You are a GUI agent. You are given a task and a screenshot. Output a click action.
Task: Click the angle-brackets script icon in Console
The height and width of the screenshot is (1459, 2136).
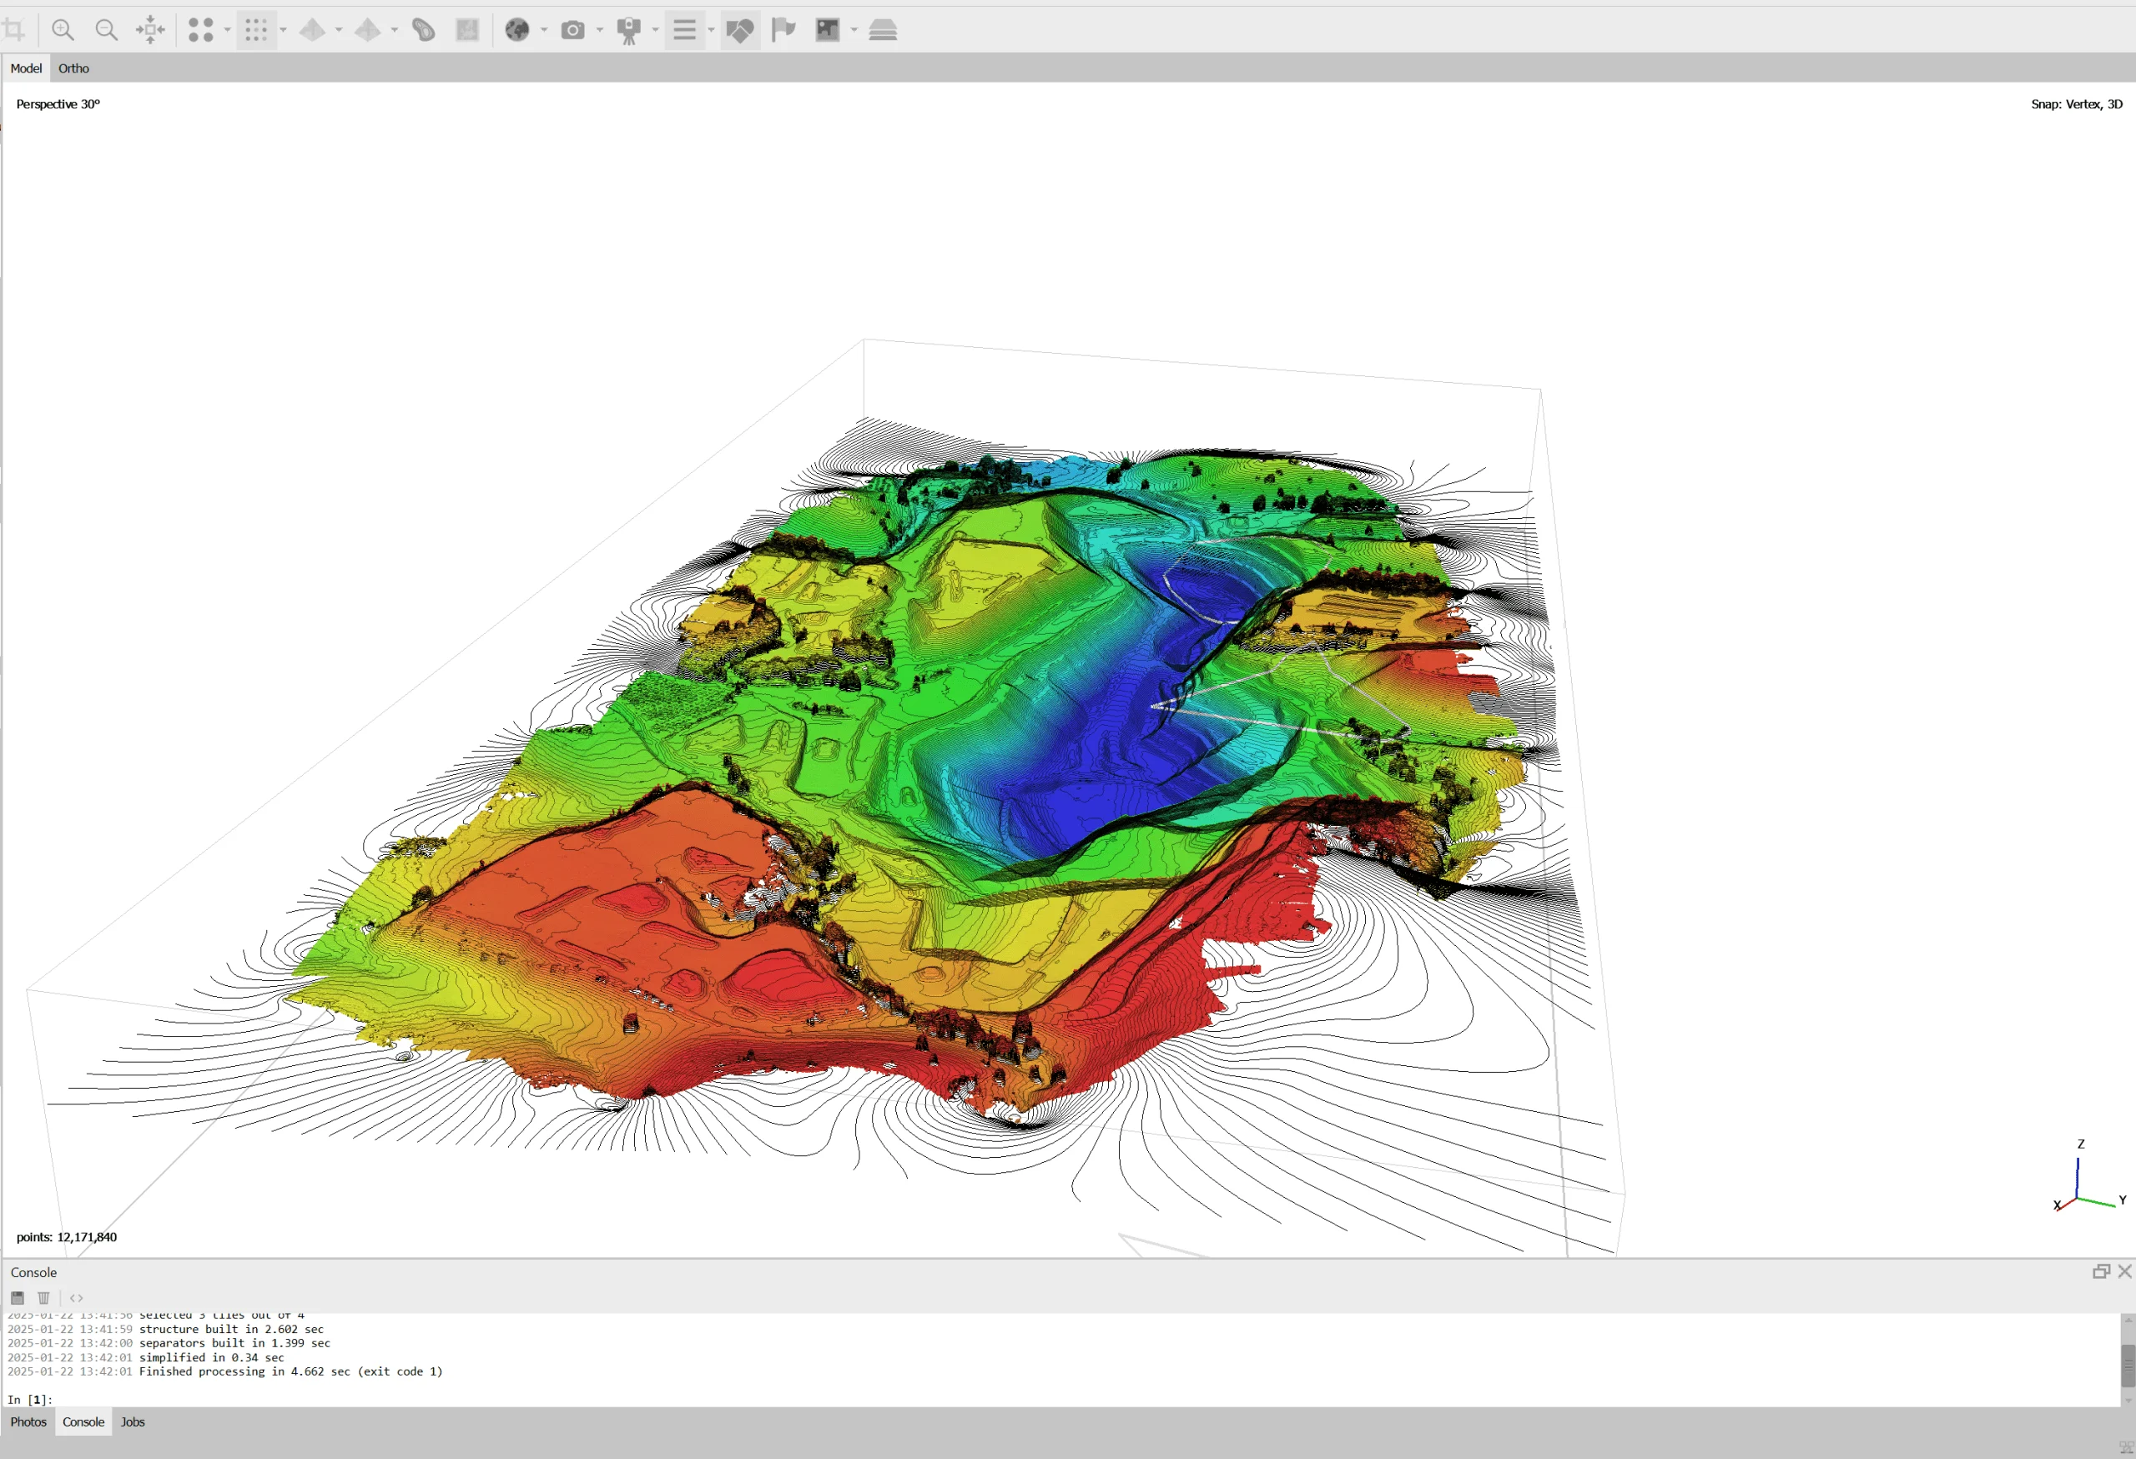tap(76, 1298)
